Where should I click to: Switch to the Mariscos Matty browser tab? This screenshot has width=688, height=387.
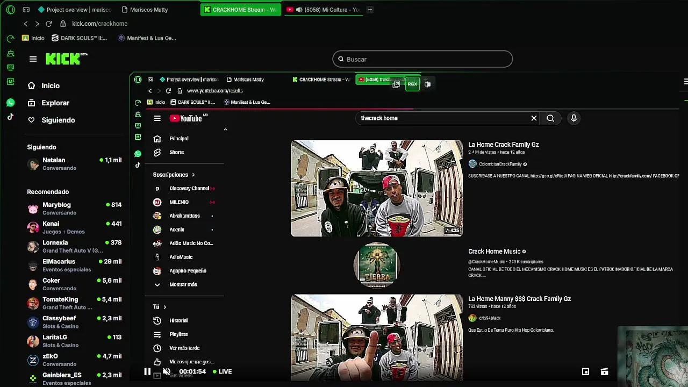coord(145,10)
